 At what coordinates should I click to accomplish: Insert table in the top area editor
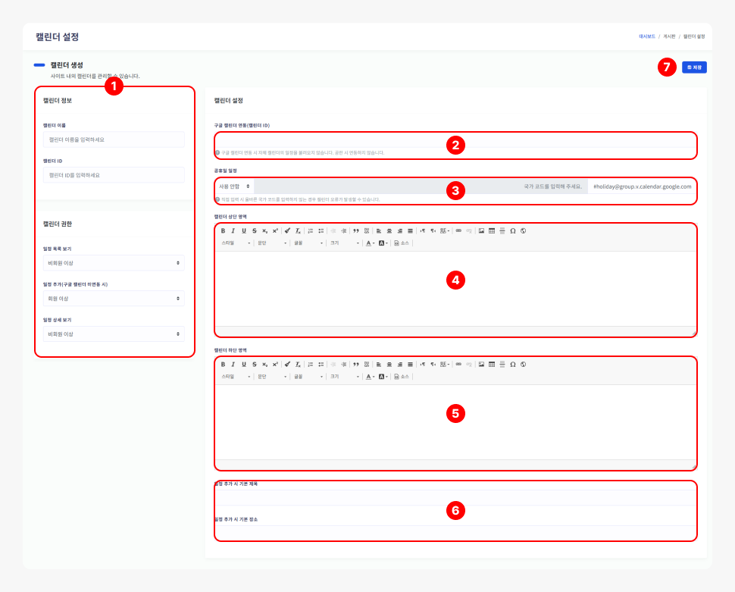(x=492, y=230)
